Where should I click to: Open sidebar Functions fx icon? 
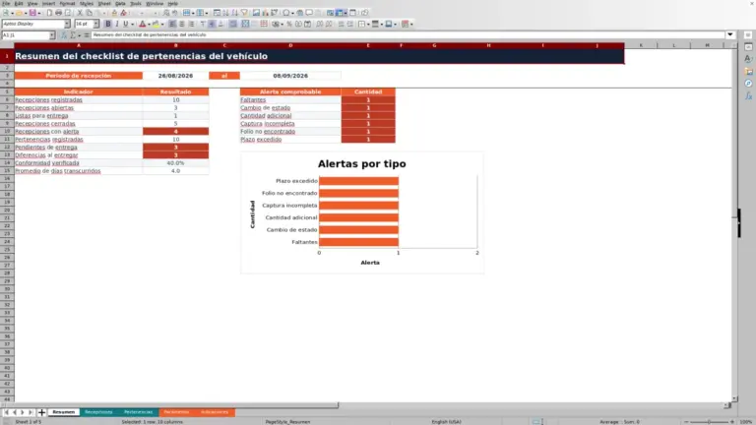pos(748,96)
